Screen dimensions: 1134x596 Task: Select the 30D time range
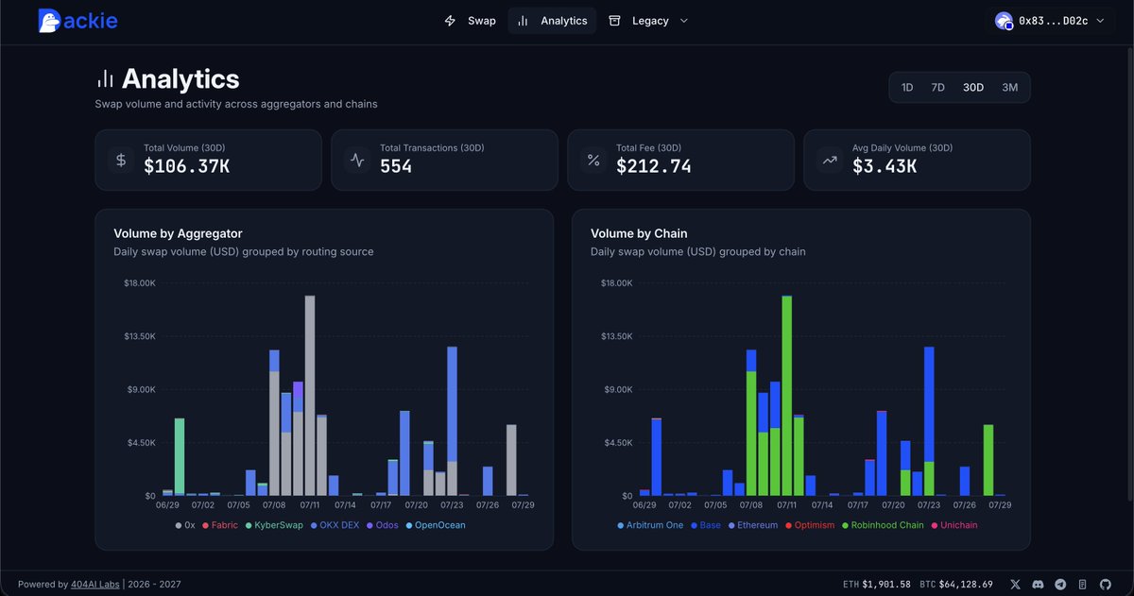tap(973, 88)
